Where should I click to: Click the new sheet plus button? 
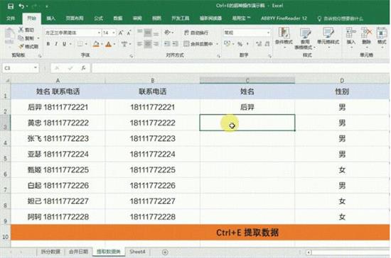(x=165, y=252)
